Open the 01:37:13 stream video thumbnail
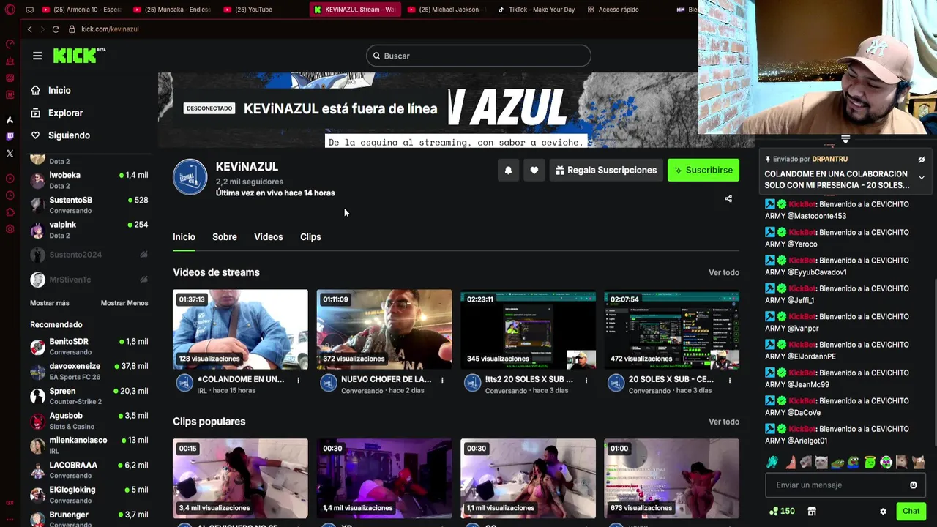This screenshot has height=527, width=937. (240, 329)
